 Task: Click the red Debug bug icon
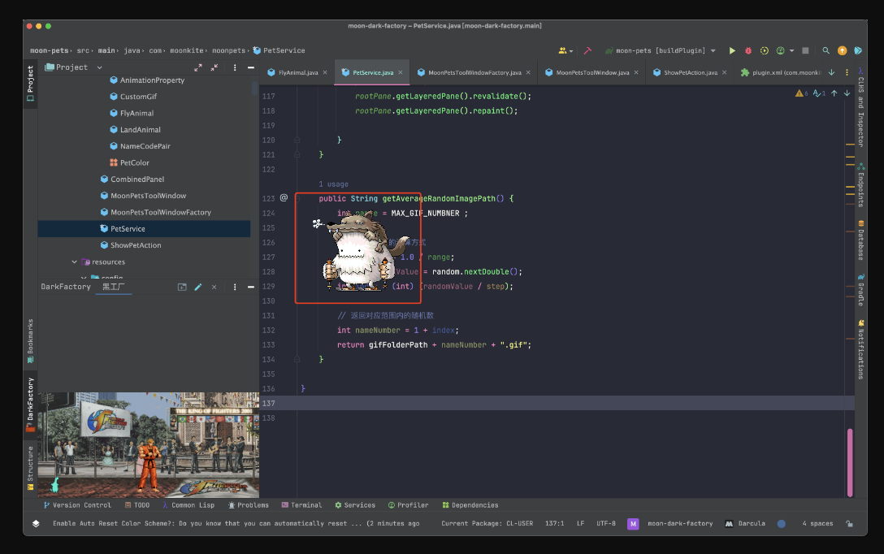748,50
